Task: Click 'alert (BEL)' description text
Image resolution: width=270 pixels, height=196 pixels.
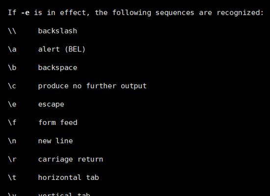Action: coord(62,49)
